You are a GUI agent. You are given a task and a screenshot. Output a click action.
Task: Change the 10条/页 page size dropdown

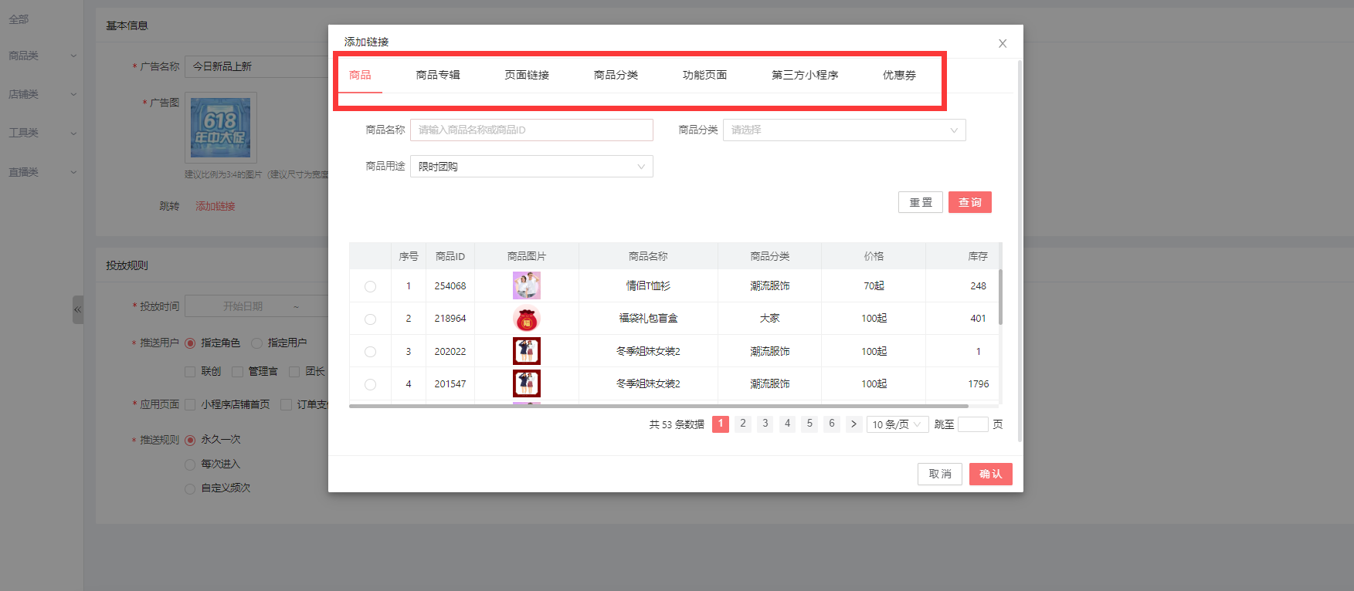point(896,424)
